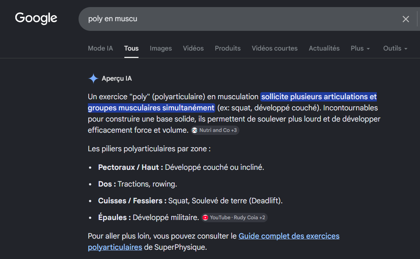Viewport: 420px width, 259px height.
Task: Expand the Plus dropdown menu
Action: 360,48
